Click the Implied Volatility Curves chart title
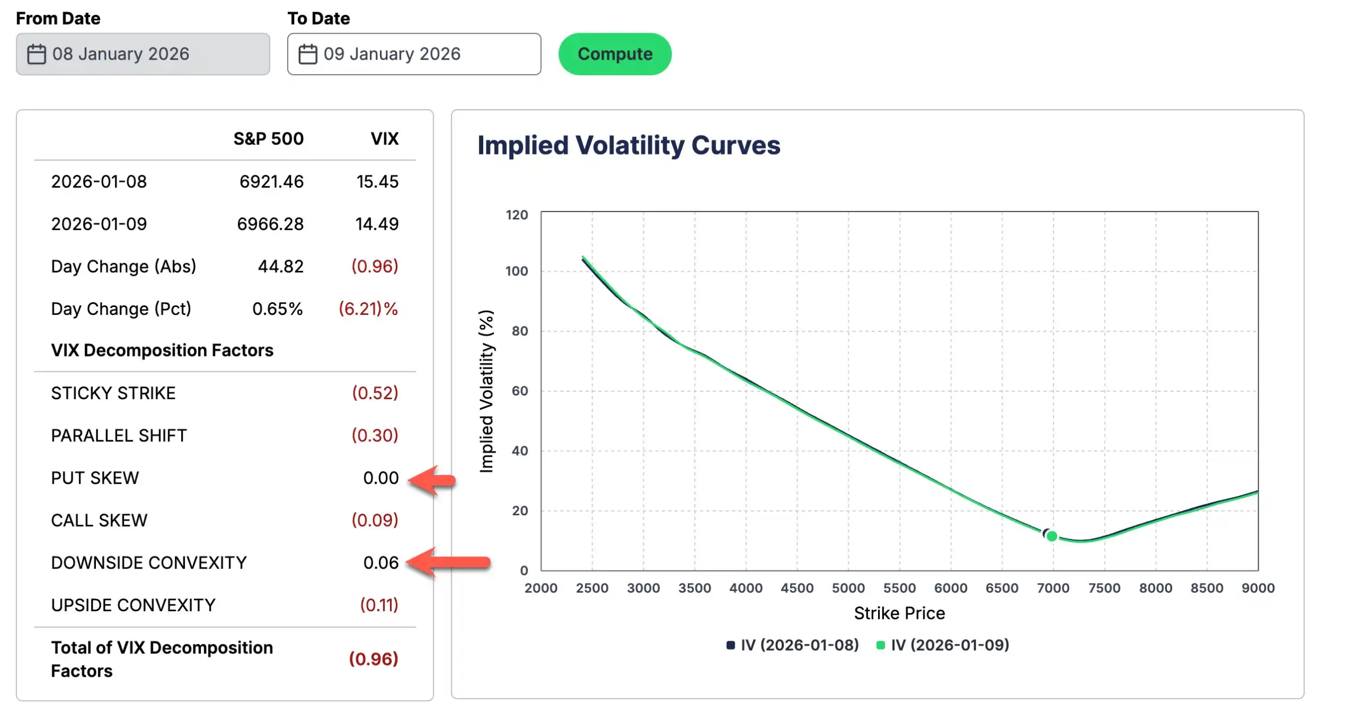 coord(629,145)
